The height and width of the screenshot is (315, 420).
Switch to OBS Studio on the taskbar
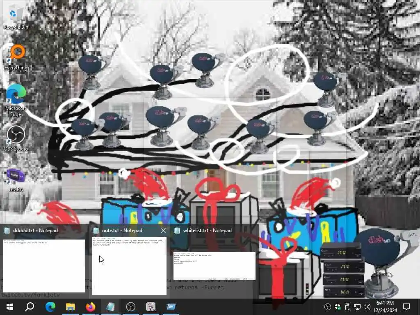131,307
